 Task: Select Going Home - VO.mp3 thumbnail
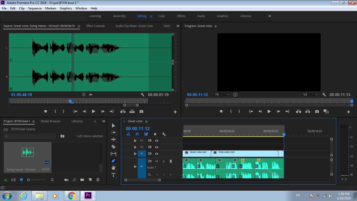28,152
